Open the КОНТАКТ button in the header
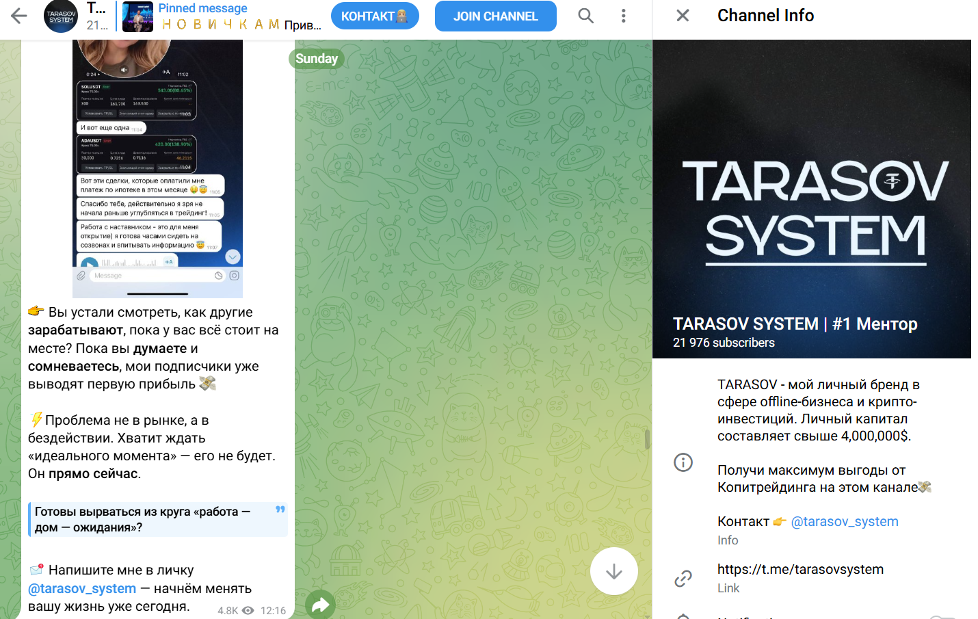 (375, 16)
